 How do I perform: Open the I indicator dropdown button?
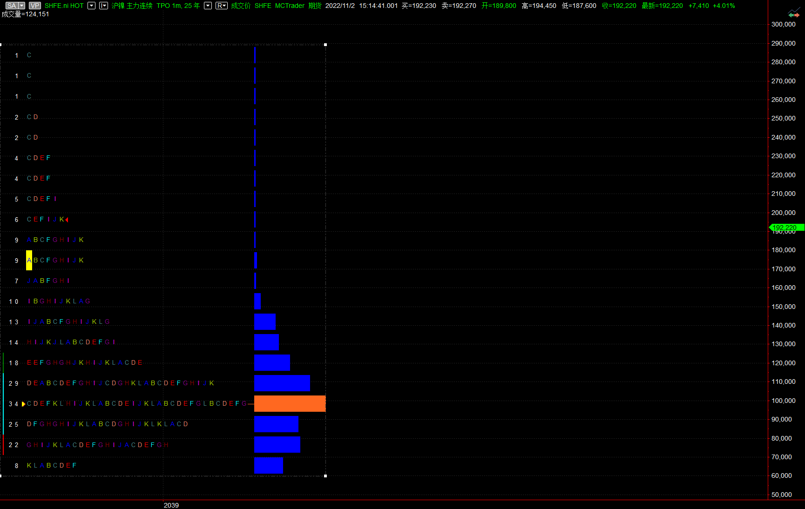[x=104, y=6]
